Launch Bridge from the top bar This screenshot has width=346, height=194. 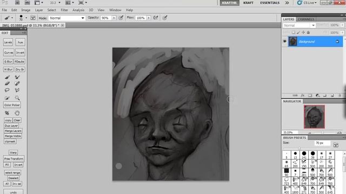tap(17, 3)
